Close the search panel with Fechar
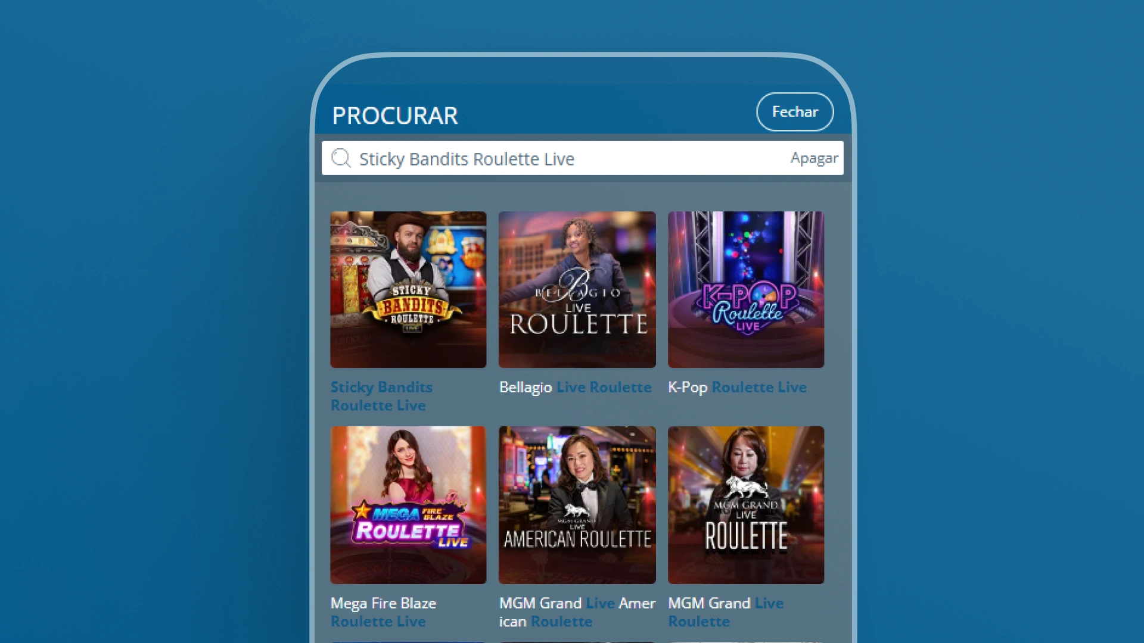The width and height of the screenshot is (1144, 643). pos(795,112)
